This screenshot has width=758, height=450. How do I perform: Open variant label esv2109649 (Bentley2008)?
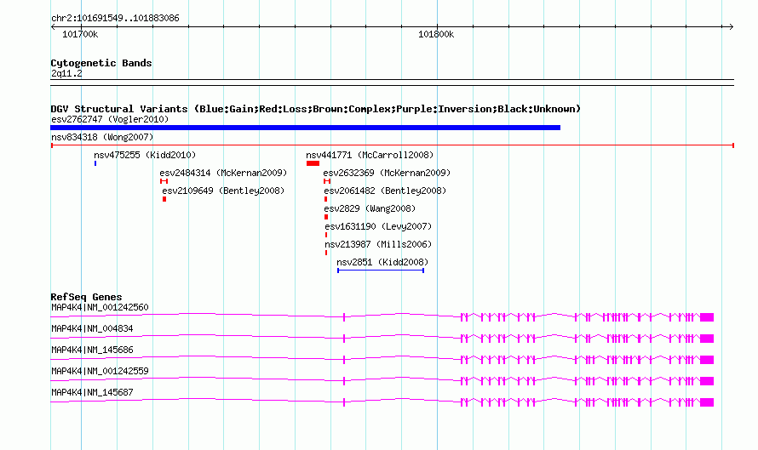pyautogui.click(x=223, y=191)
